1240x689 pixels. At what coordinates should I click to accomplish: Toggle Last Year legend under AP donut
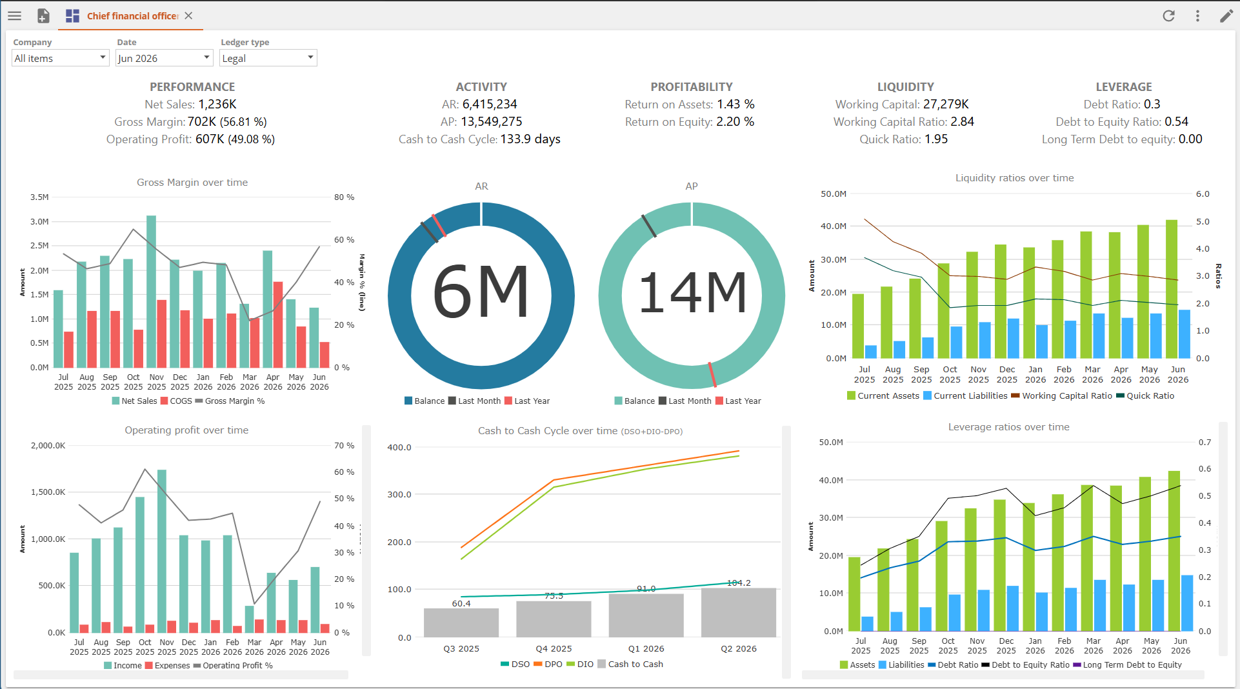(x=738, y=401)
